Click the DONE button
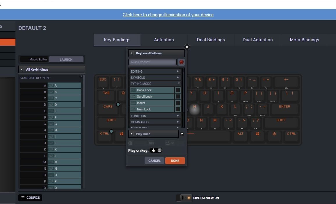This screenshot has height=204, width=336. click(x=175, y=161)
